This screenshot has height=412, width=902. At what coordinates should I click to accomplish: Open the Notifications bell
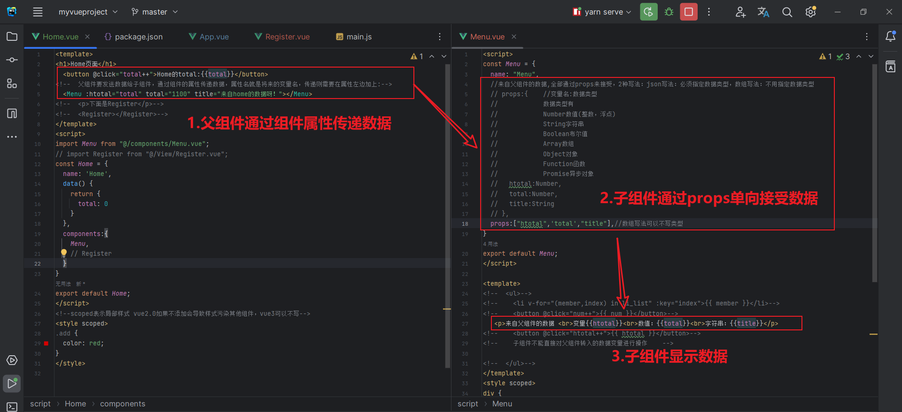(x=890, y=36)
